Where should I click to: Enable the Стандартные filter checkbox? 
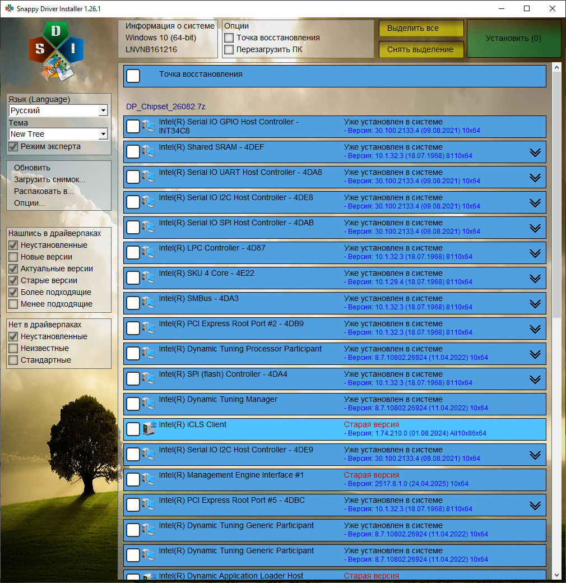13,360
